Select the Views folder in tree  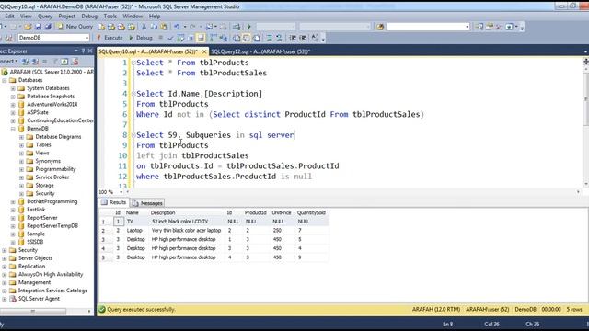pos(42,154)
